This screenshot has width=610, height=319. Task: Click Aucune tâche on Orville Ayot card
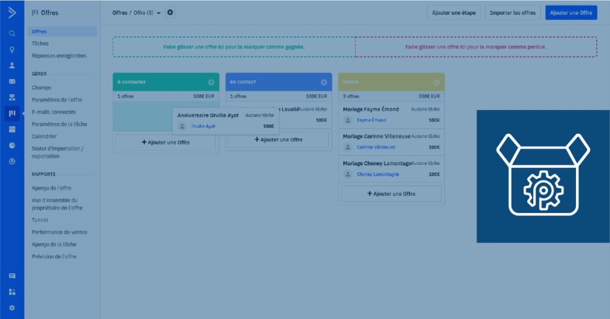pyautogui.click(x=260, y=115)
